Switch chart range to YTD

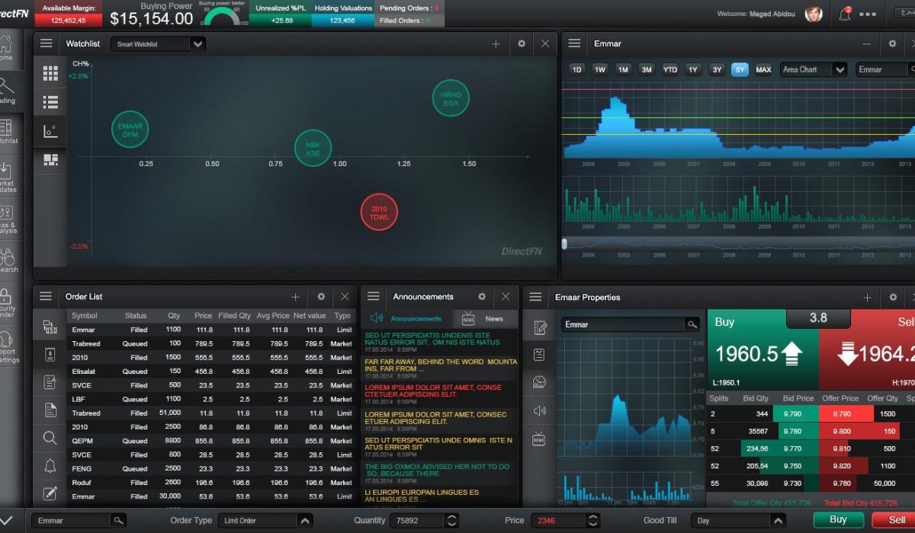[x=670, y=69]
